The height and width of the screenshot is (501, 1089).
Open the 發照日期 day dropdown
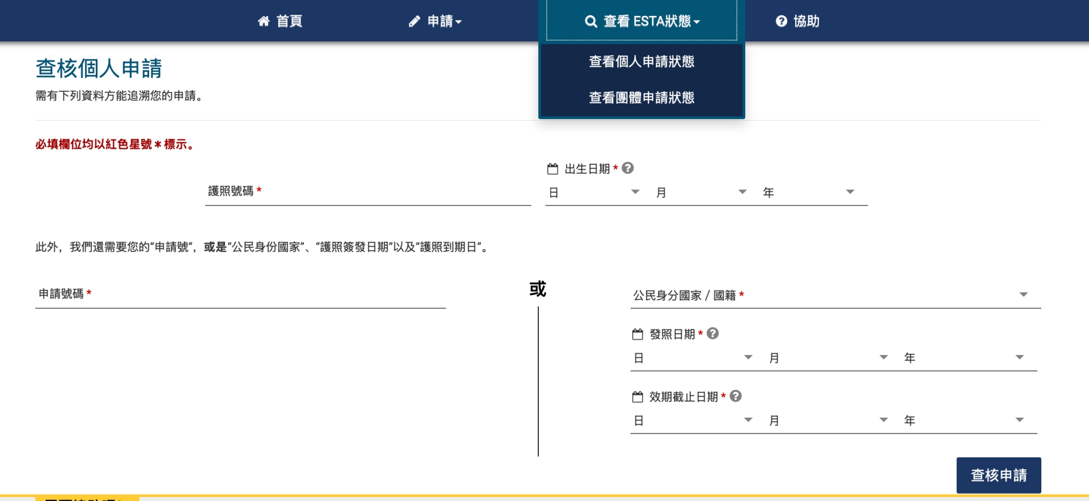tap(694, 357)
